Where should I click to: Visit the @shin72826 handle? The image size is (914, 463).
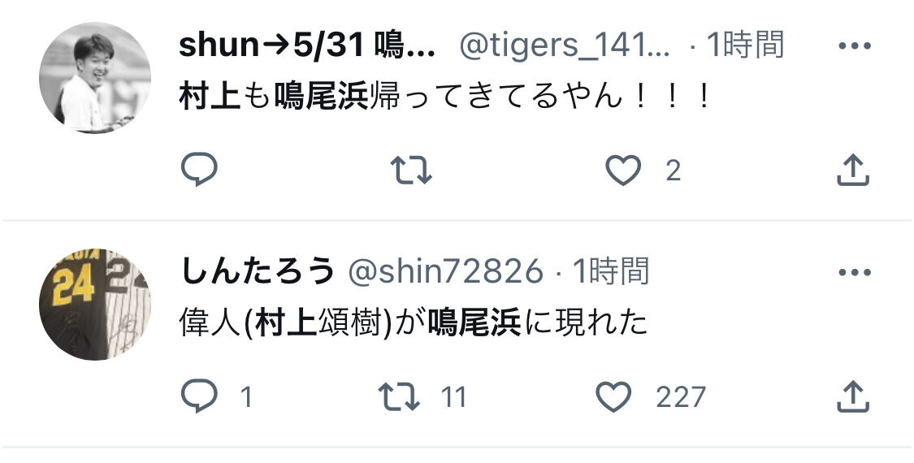446,272
